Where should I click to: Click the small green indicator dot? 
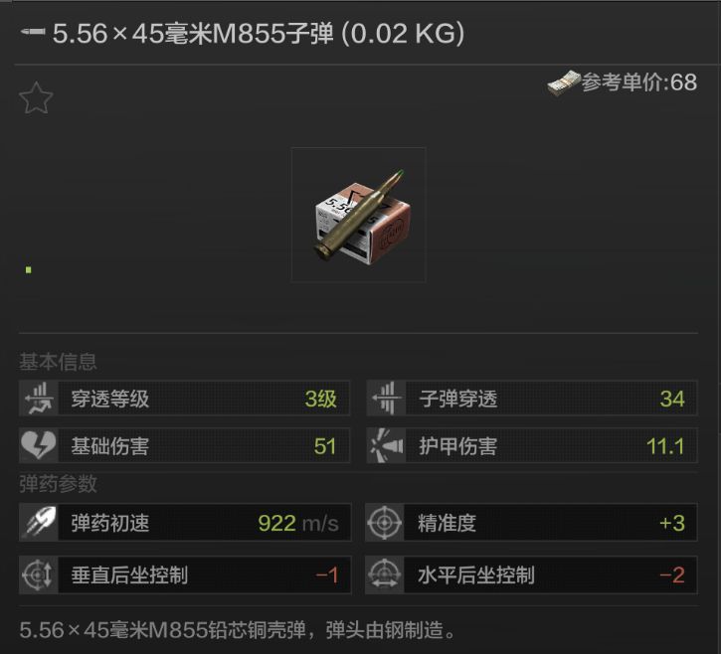tap(29, 269)
